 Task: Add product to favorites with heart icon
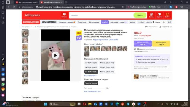click(146, 27)
